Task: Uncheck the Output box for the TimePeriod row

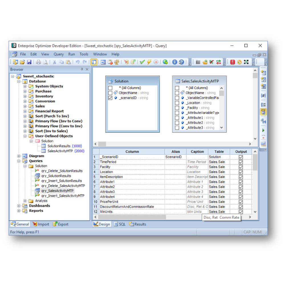Action: pyautogui.click(x=241, y=162)
